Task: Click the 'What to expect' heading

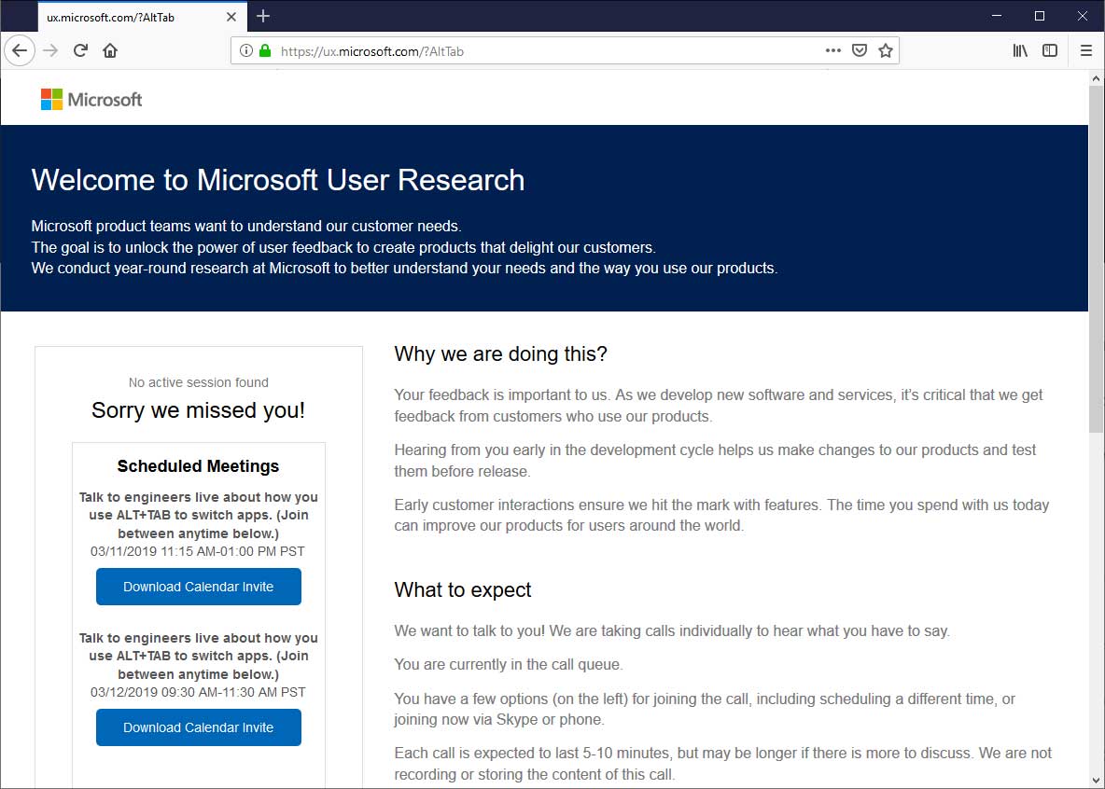Action: [x=463, y=589]
